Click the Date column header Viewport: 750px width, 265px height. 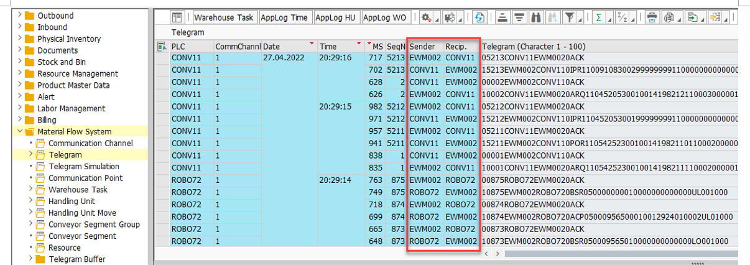click(289, 47)
